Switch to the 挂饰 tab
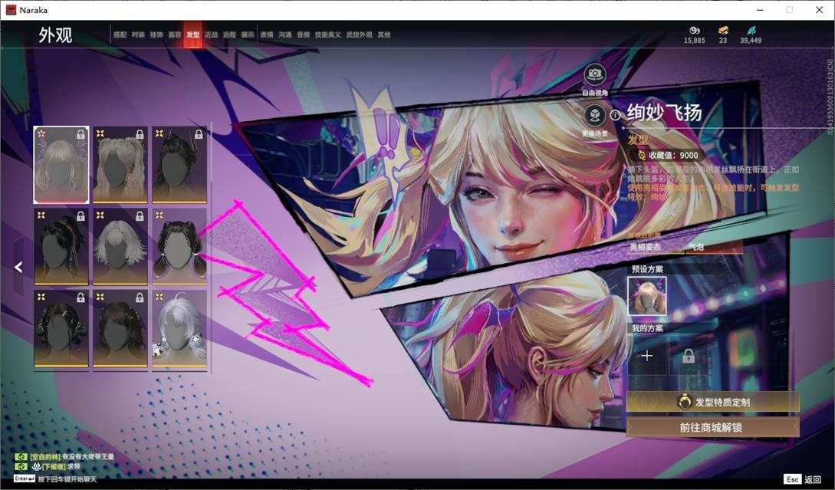The width and height of the screenshot is (835, 490). 156,35
